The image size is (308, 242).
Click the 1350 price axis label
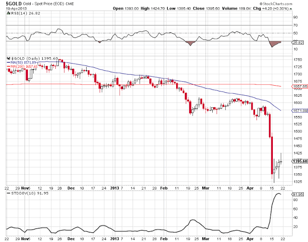pos(298,175)
